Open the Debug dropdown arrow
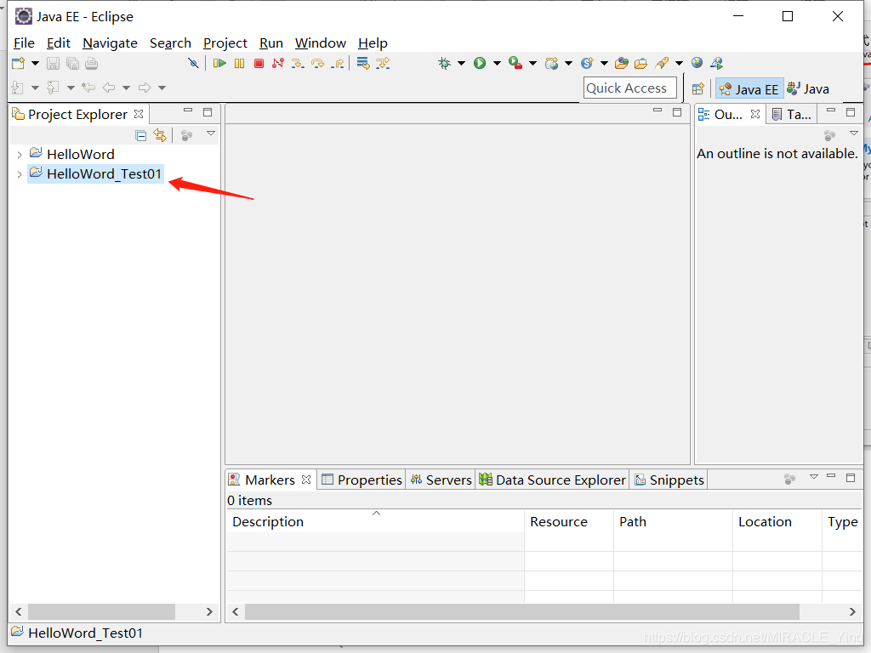The image size is (871, 653). pos(461,63)
